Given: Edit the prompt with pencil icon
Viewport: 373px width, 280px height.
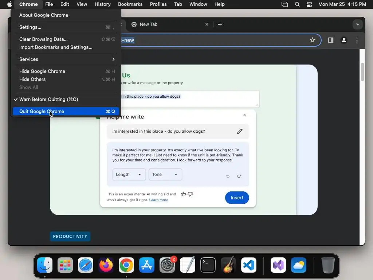Looking at the screenshot, I should (240, 131).
